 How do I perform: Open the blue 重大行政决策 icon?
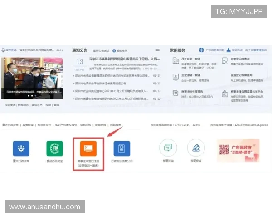click(x=21, y=149)
